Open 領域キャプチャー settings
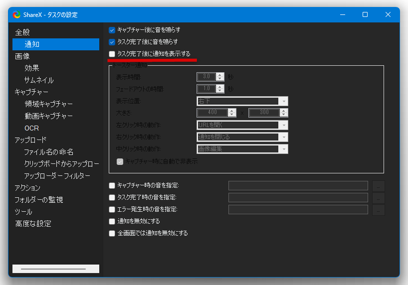This screenshot has width=408, height=285. tap(49, 104)
